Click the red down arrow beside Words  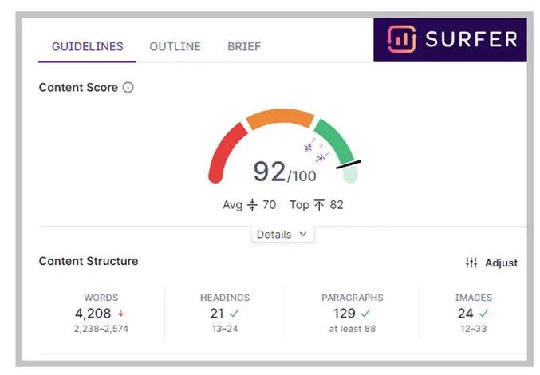120,314
